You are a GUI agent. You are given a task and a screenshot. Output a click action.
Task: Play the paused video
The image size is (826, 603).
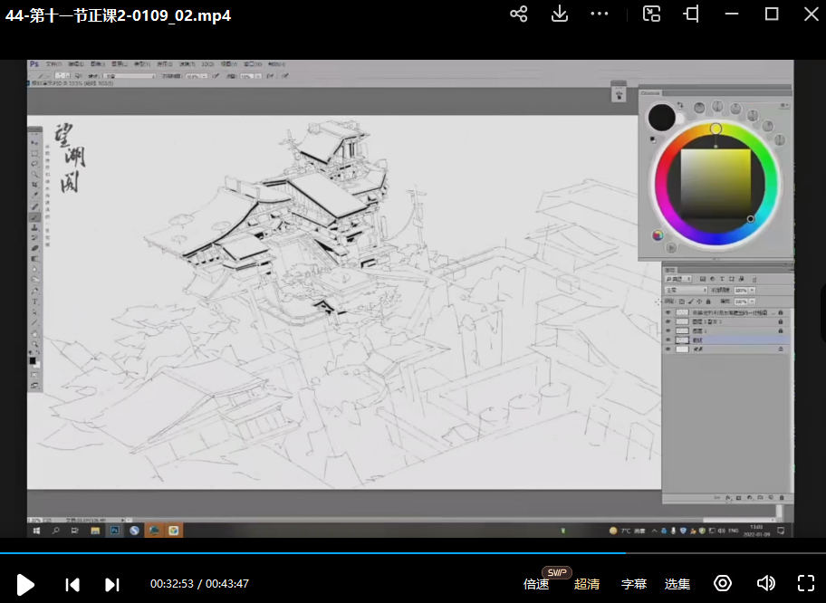pos(25,584)
